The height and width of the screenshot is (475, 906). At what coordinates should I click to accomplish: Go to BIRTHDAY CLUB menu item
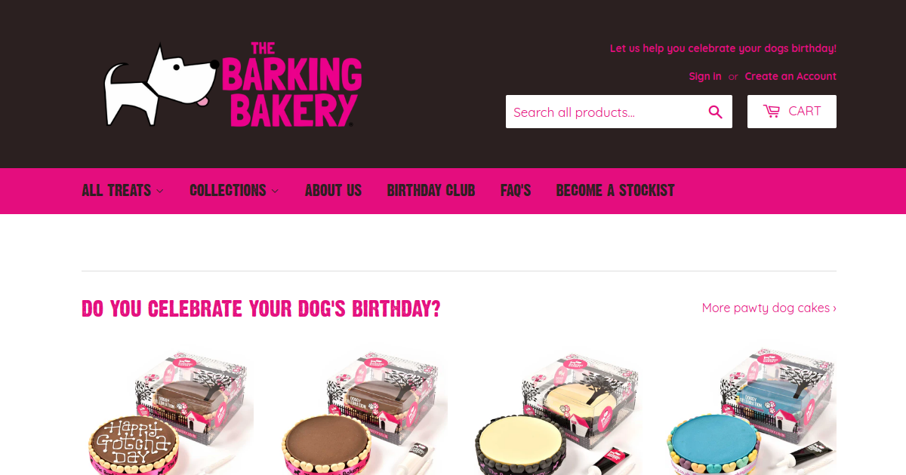(431, 190)
